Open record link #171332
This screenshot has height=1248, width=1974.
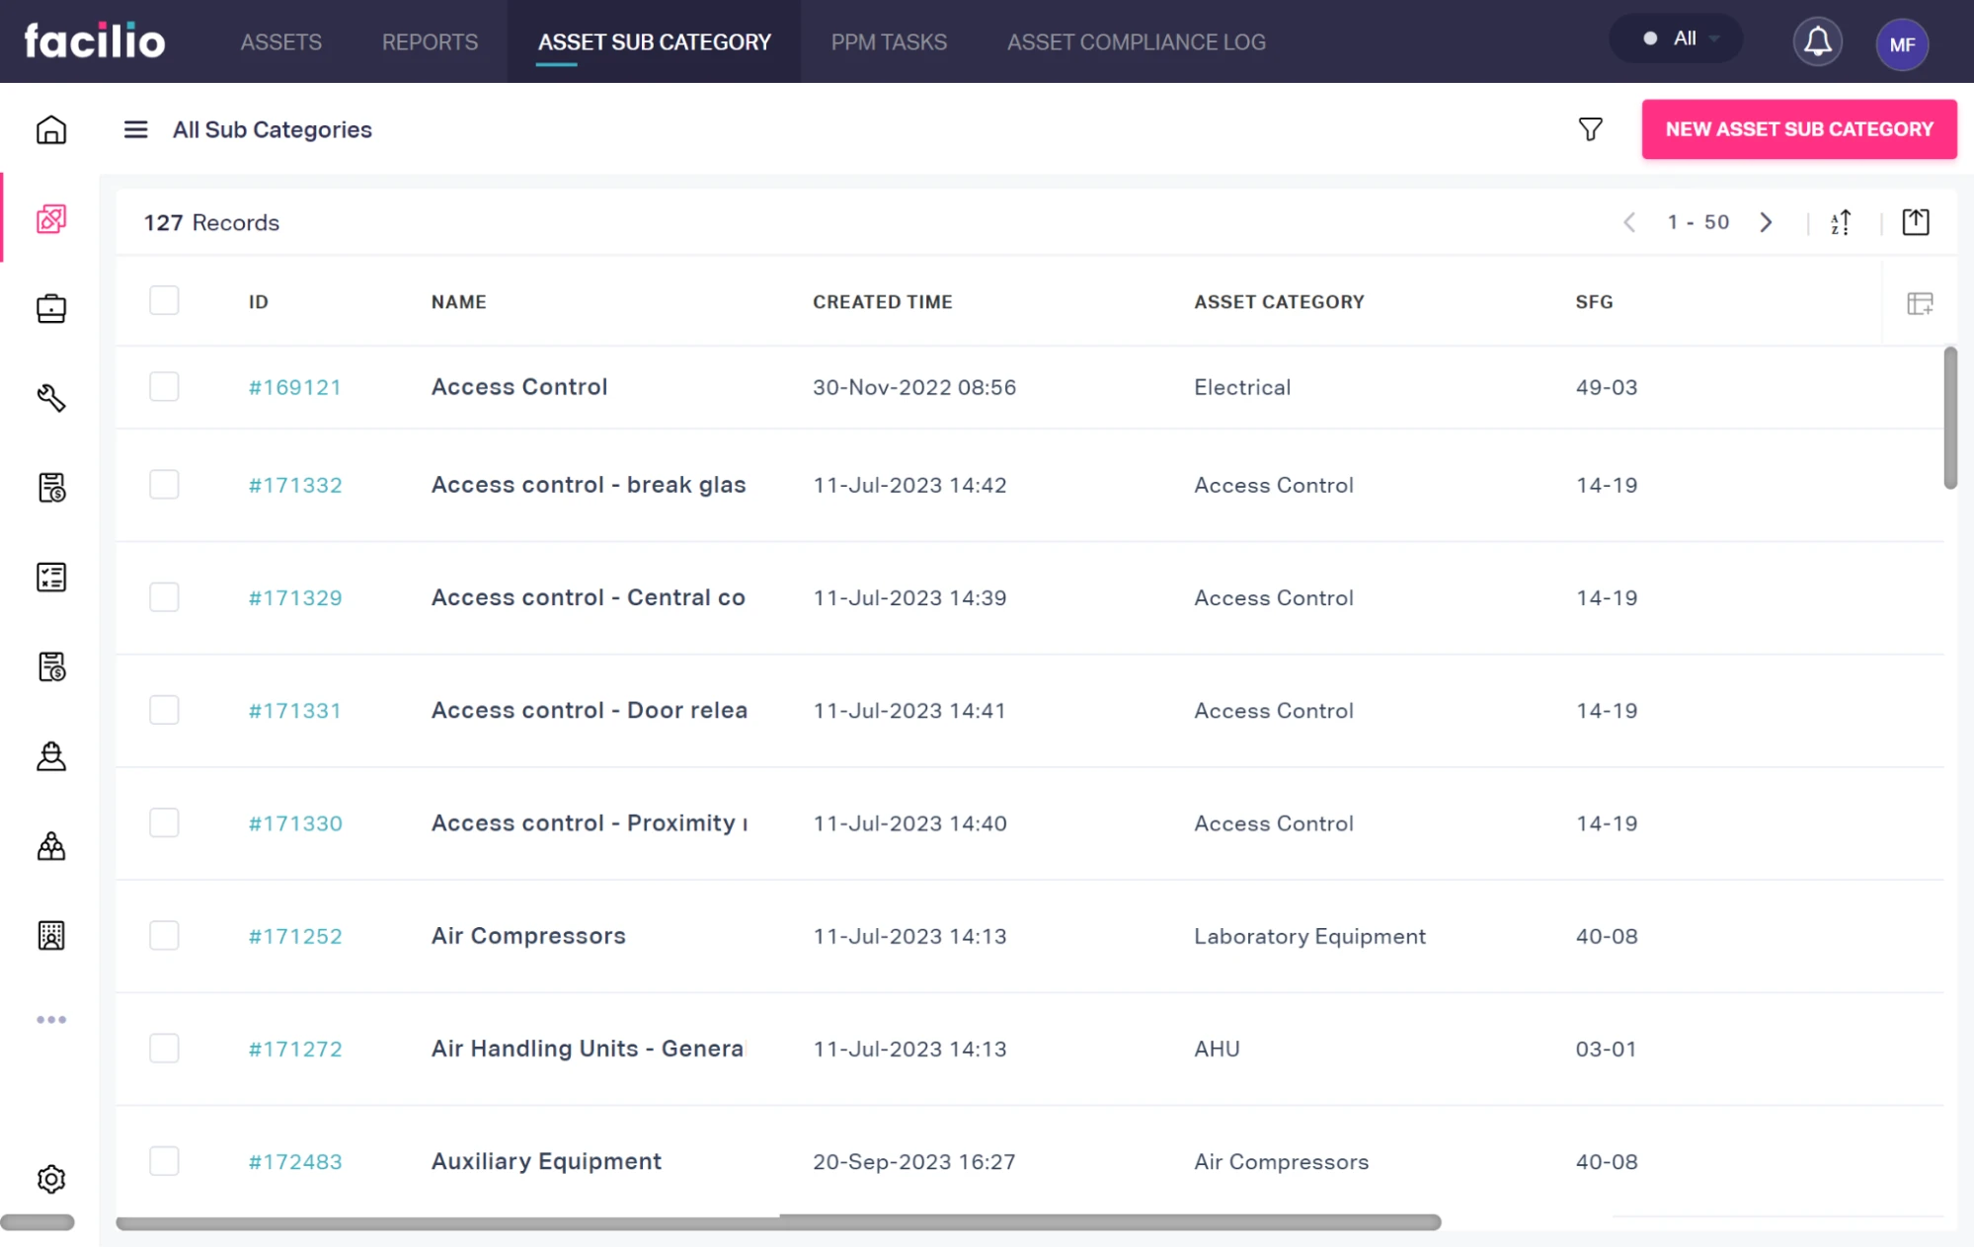tap(295, 485)
